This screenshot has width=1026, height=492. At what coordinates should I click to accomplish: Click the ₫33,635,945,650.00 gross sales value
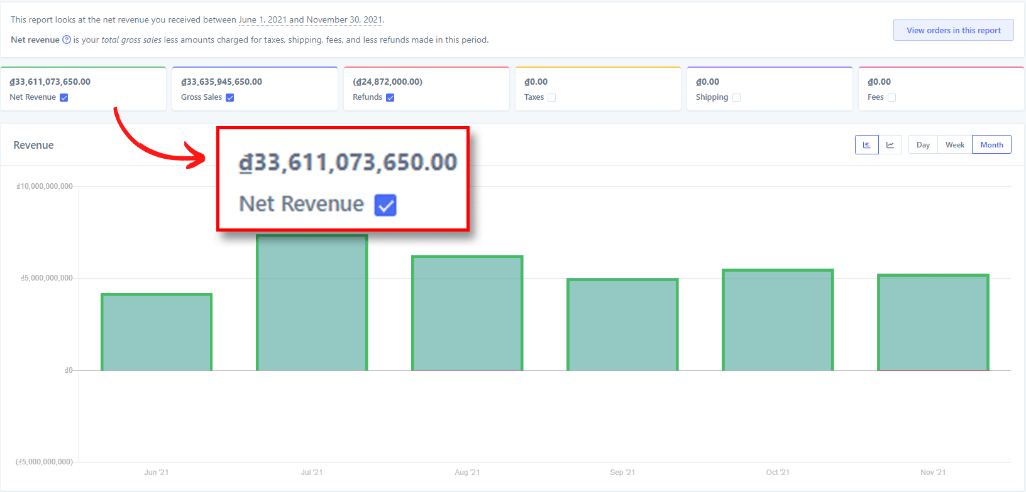pos(221,82)
